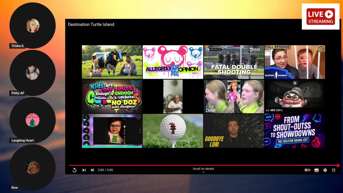Open the Supernanny Full Episode video
This screenshot has width=343, height=193.
295,62
